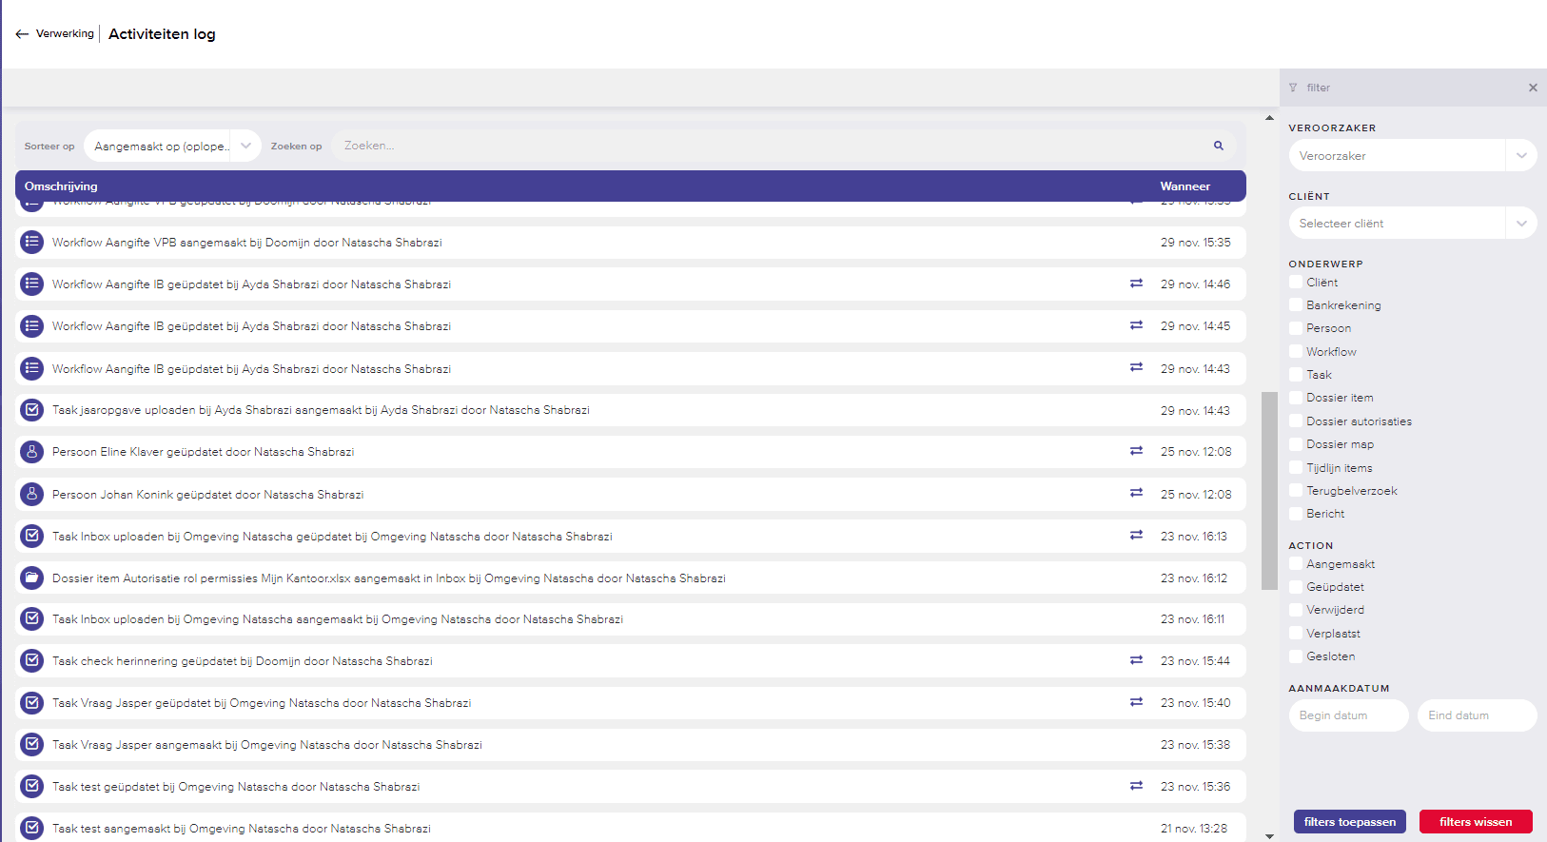Screen dimensions: 1547x842
Task: Open the Selecteer cliënt dropdown
Action: tap(1413, 223)
